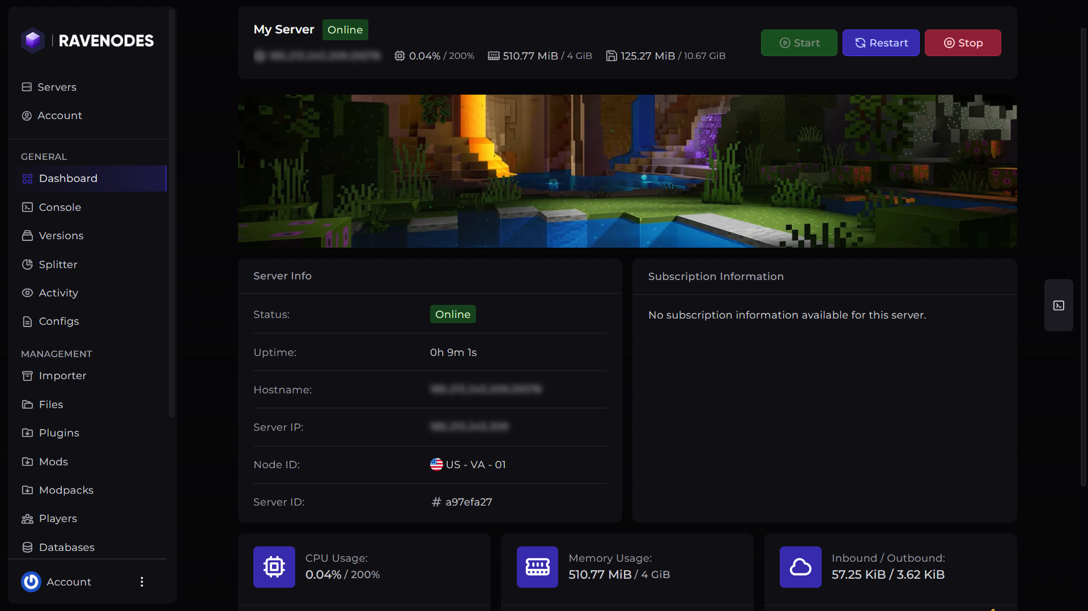The height and width of the screenshot is (611, 1088).
Task: Click the green Start button
Action: [x=799, y=43]
